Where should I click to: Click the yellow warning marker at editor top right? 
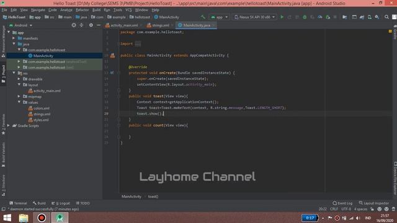click(390, 32)
